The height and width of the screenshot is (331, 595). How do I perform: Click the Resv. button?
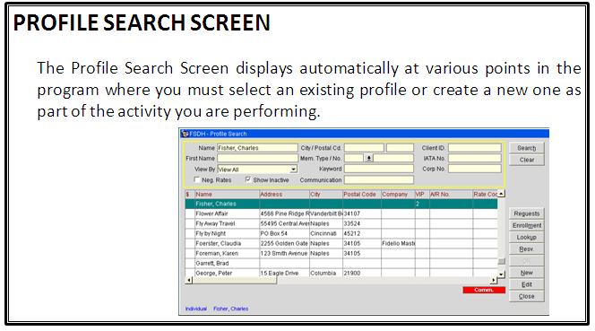coord(526,248)
